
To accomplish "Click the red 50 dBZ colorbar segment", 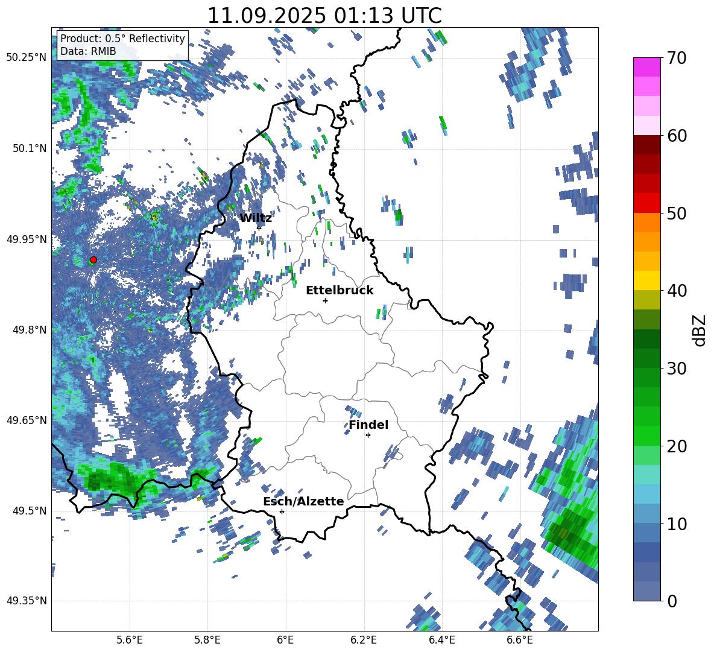I will (x=646, y=203).
